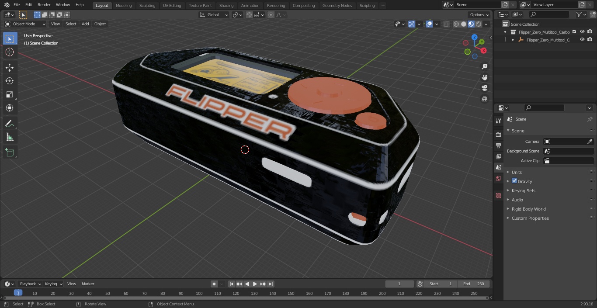The image size is (597, 308).
Task: Open the Keying popover
Action: [x=53, y=284]
